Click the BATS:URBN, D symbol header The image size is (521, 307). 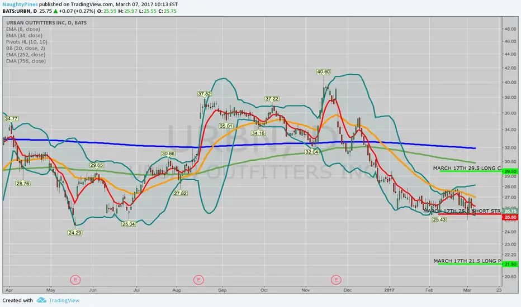coord(20,11)
